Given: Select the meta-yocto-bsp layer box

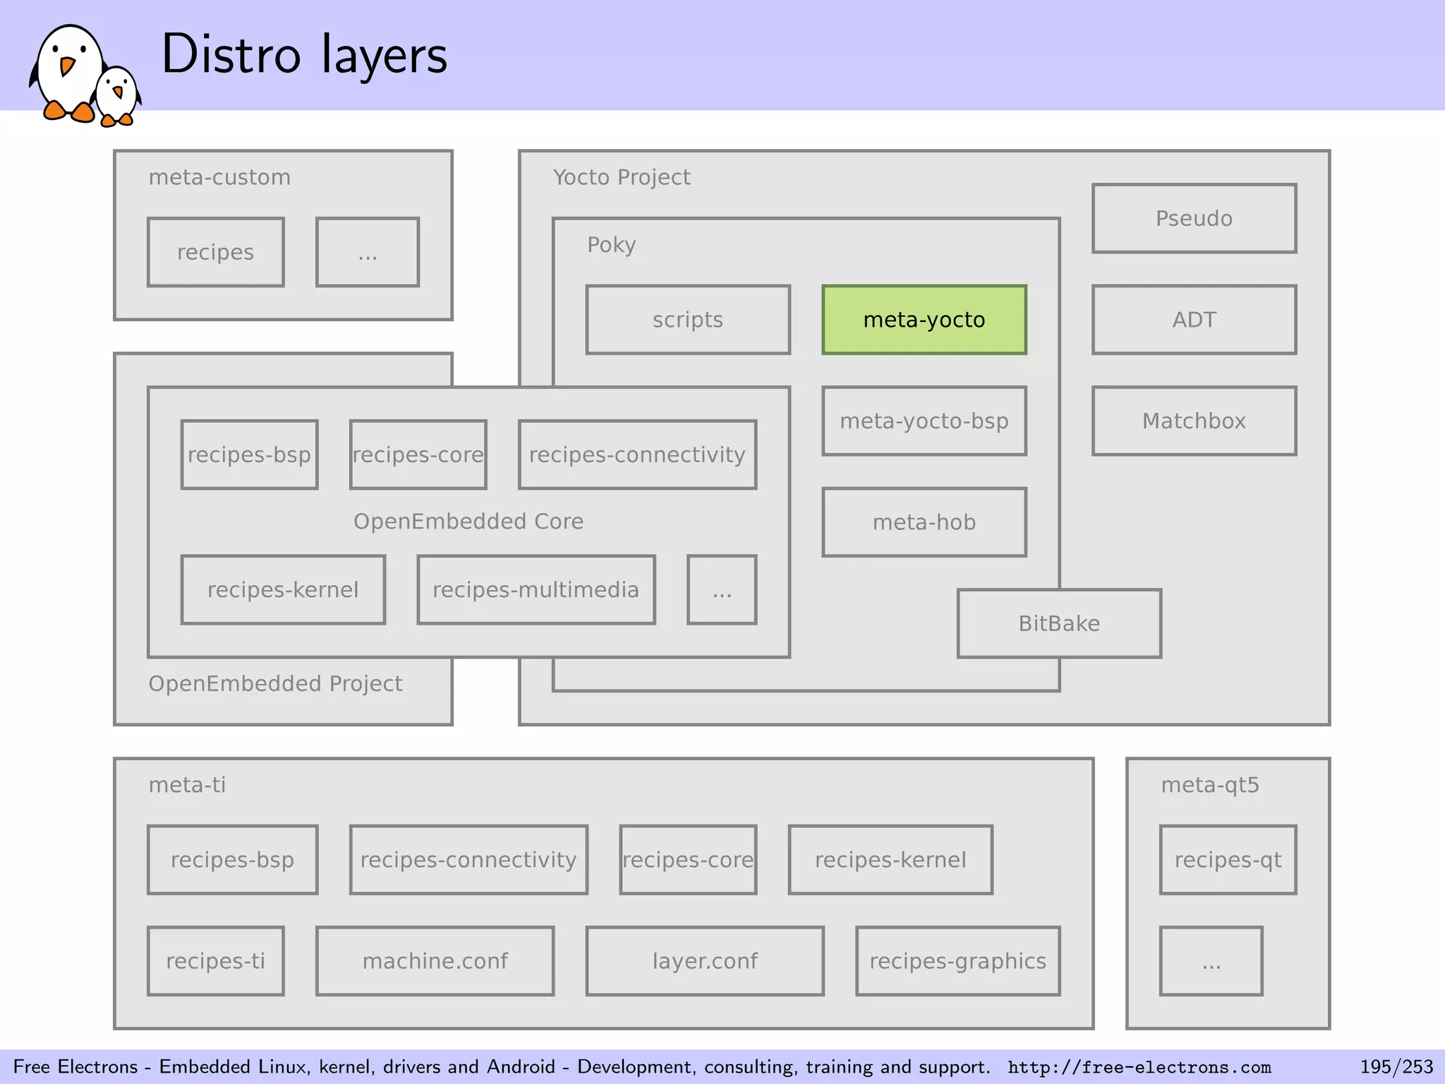Looking at the screenshot, I should [924, 421].
